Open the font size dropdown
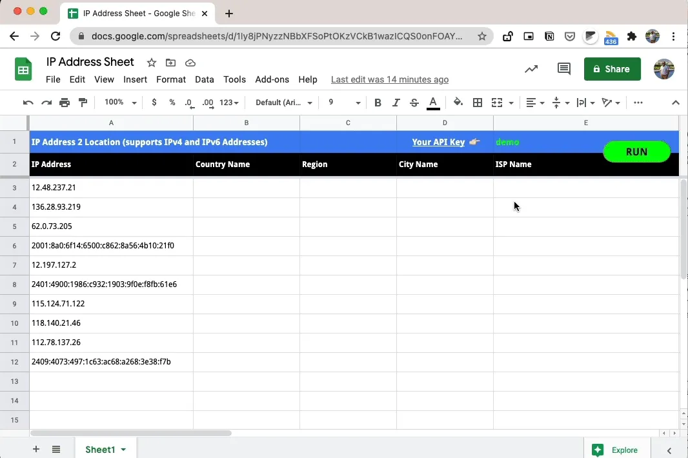The image size is (688, 458). click(x=344, y=103)
